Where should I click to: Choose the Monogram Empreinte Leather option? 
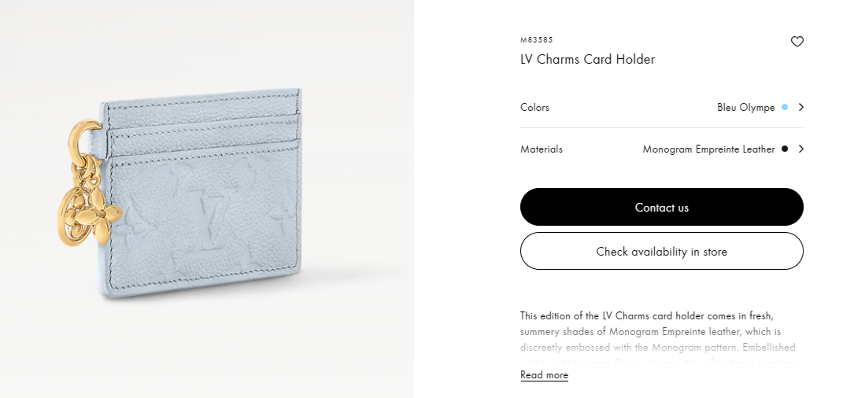(708, 149)
